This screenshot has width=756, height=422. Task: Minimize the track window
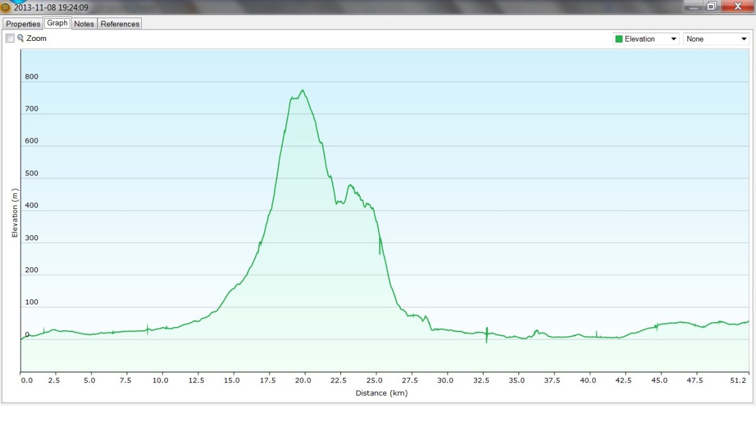click(x=694, y=6)
